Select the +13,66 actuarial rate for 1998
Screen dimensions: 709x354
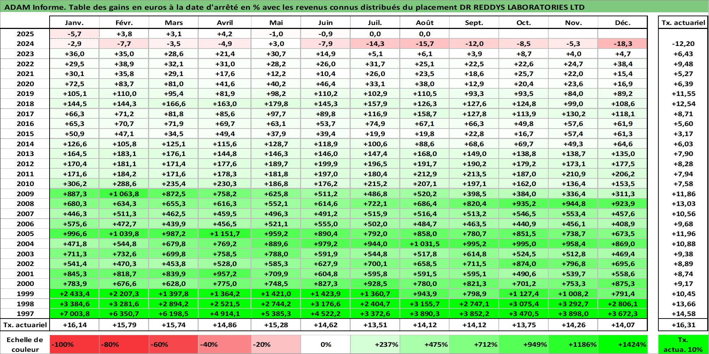click(683, 304)
